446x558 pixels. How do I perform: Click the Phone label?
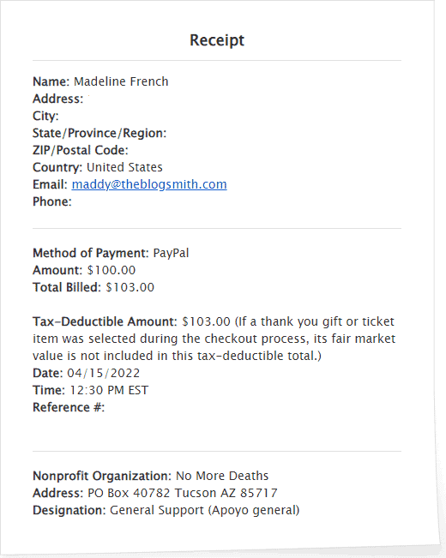point(52,201)
